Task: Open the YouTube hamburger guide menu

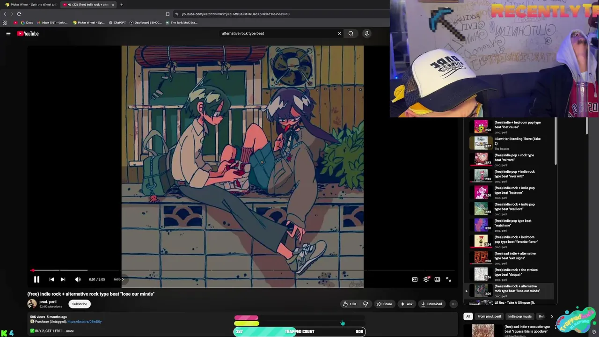Action: point(8,33)
